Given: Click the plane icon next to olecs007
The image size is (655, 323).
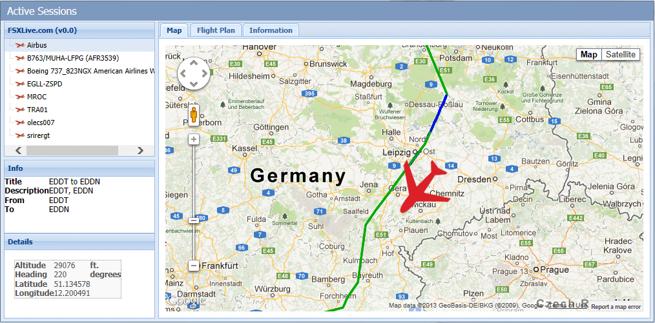Looking at the screenshot, I should click(x=19, y=122).
